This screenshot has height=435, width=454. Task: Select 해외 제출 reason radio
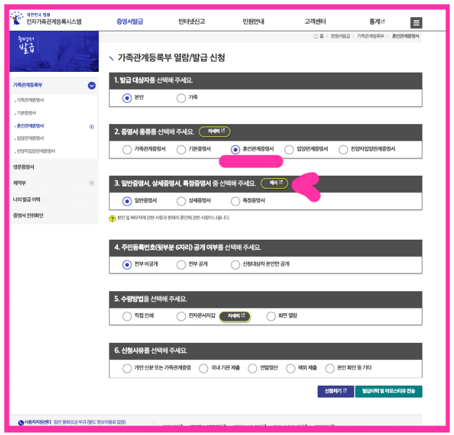tap(291, 369)
